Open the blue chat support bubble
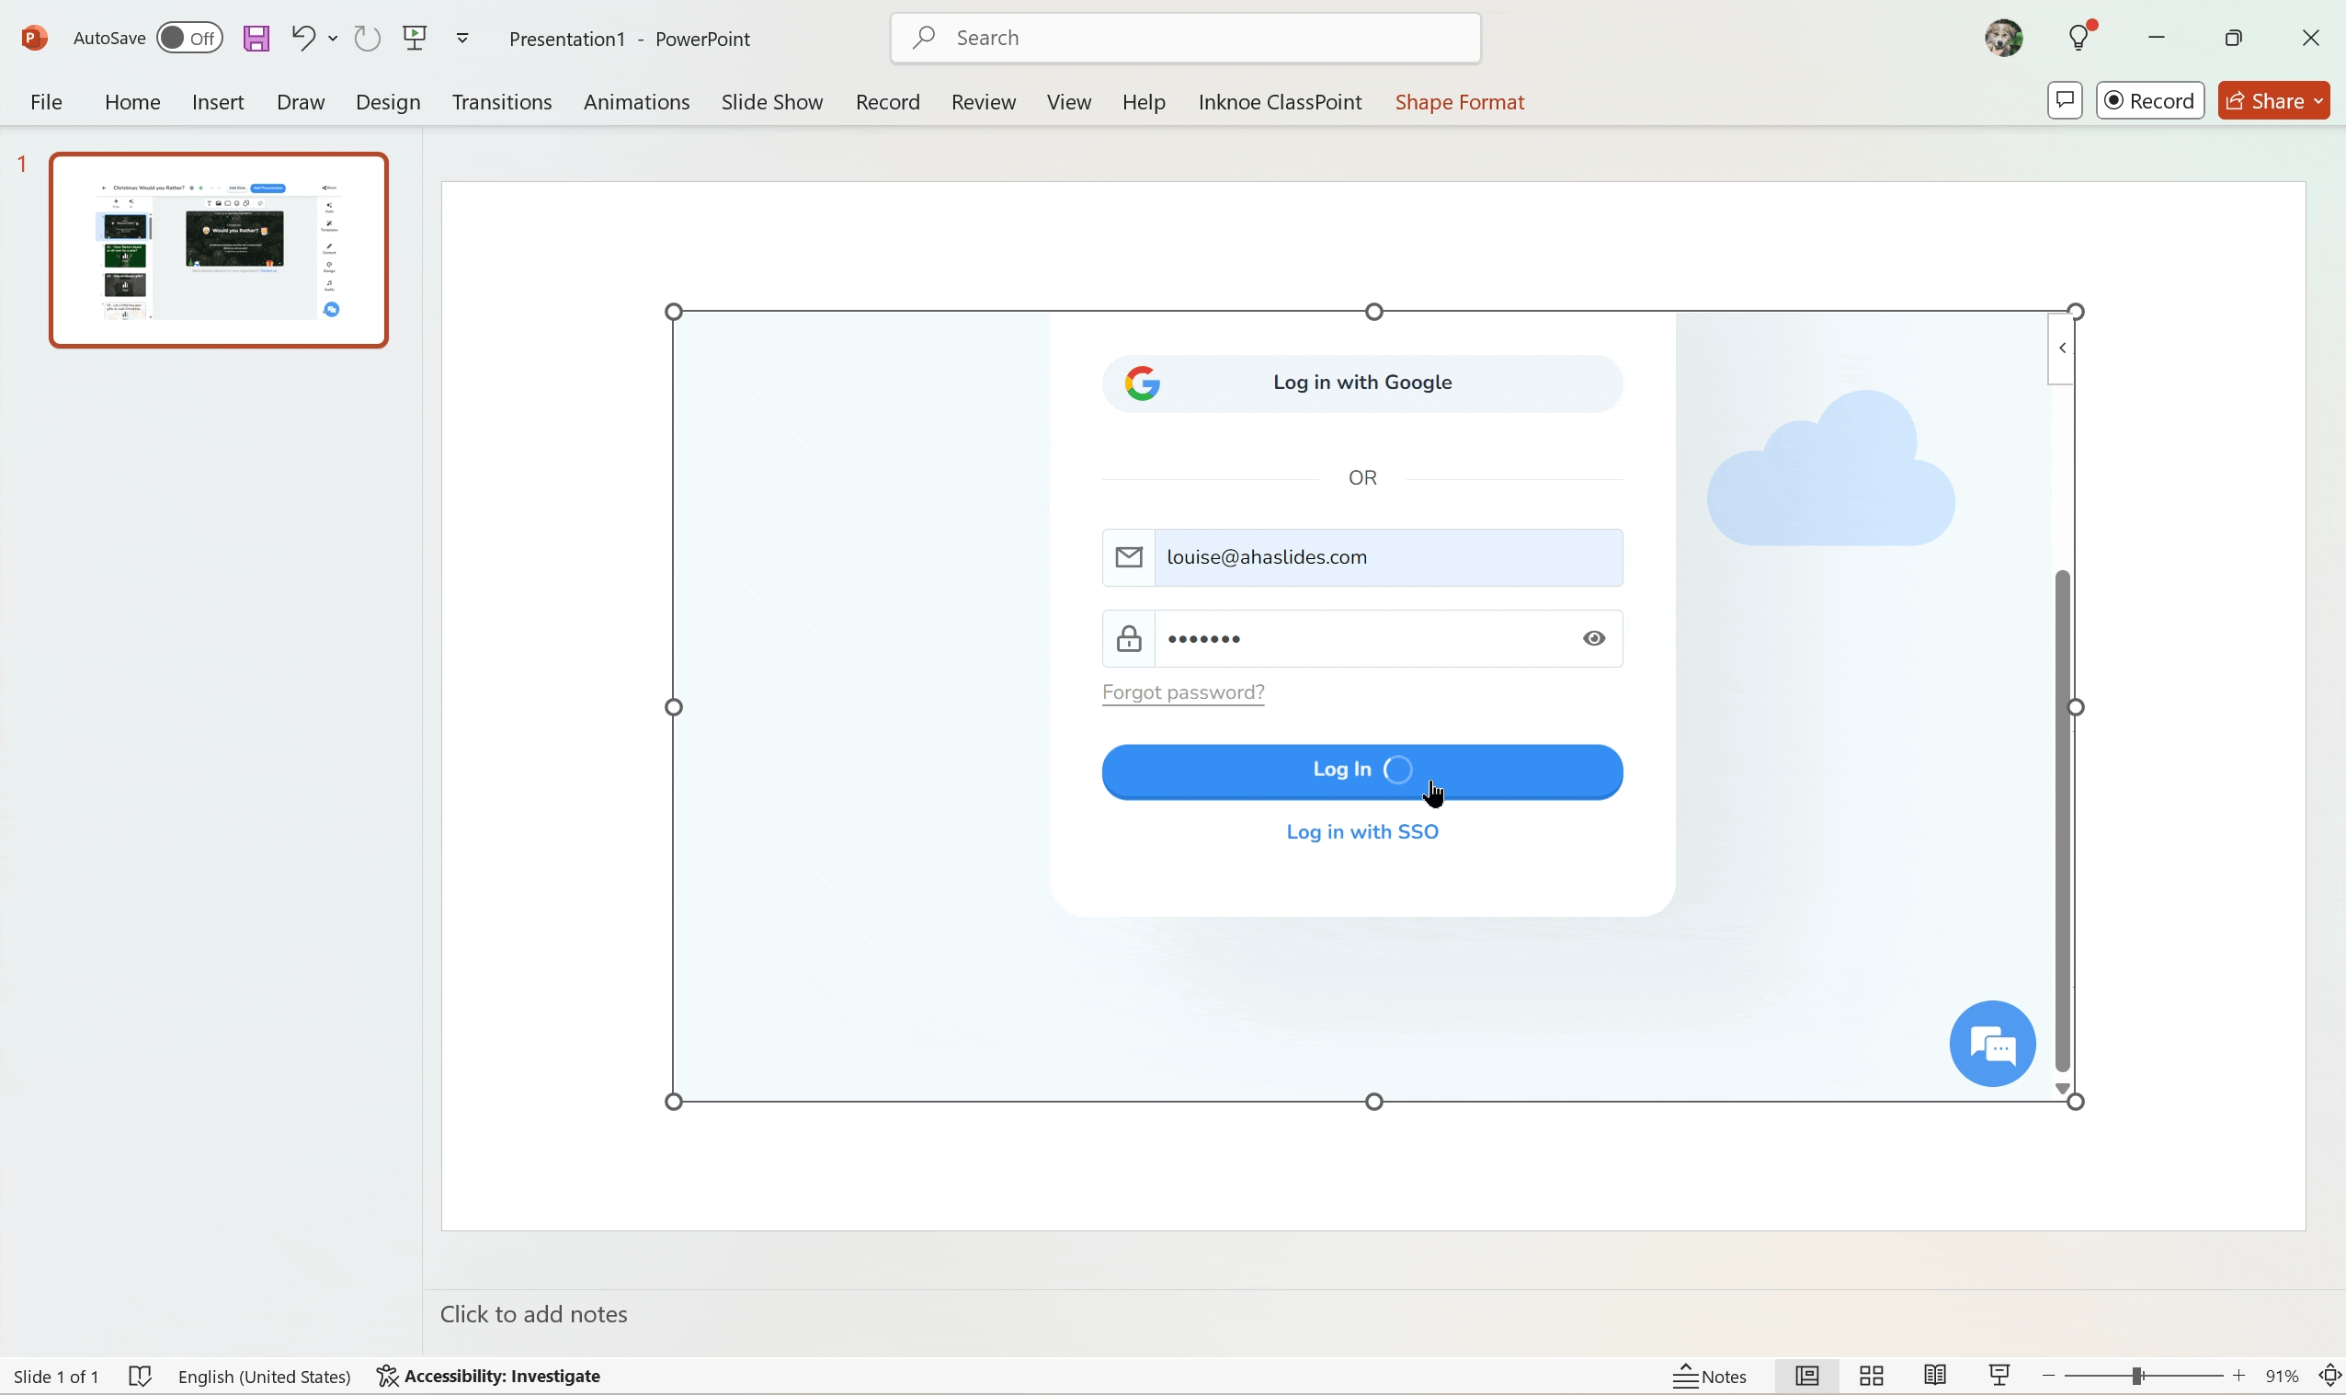 pyautogui.click(x=1992, y=1044)
